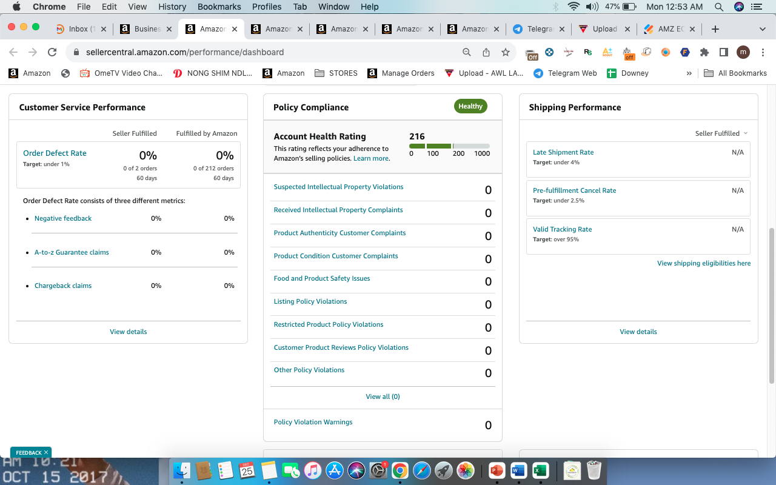This screenshot has height=485, width=776.
Task: Open Music app in the dock
Action: (x=313, y=470)
